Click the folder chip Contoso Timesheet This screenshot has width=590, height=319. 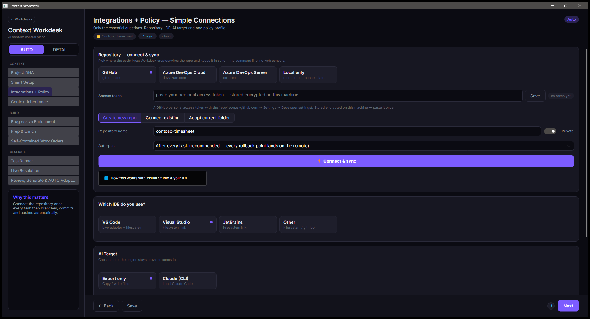point(115,36)
